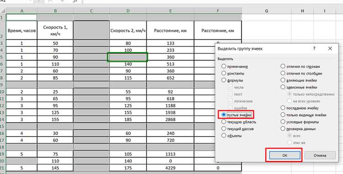Click the 'Скорость 1, км/ч' header cell

(55, 30)
